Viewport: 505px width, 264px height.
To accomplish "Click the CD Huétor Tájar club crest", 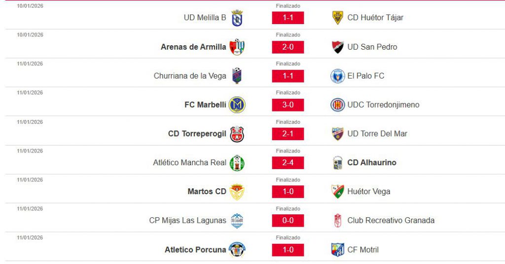I will (338, 18).
